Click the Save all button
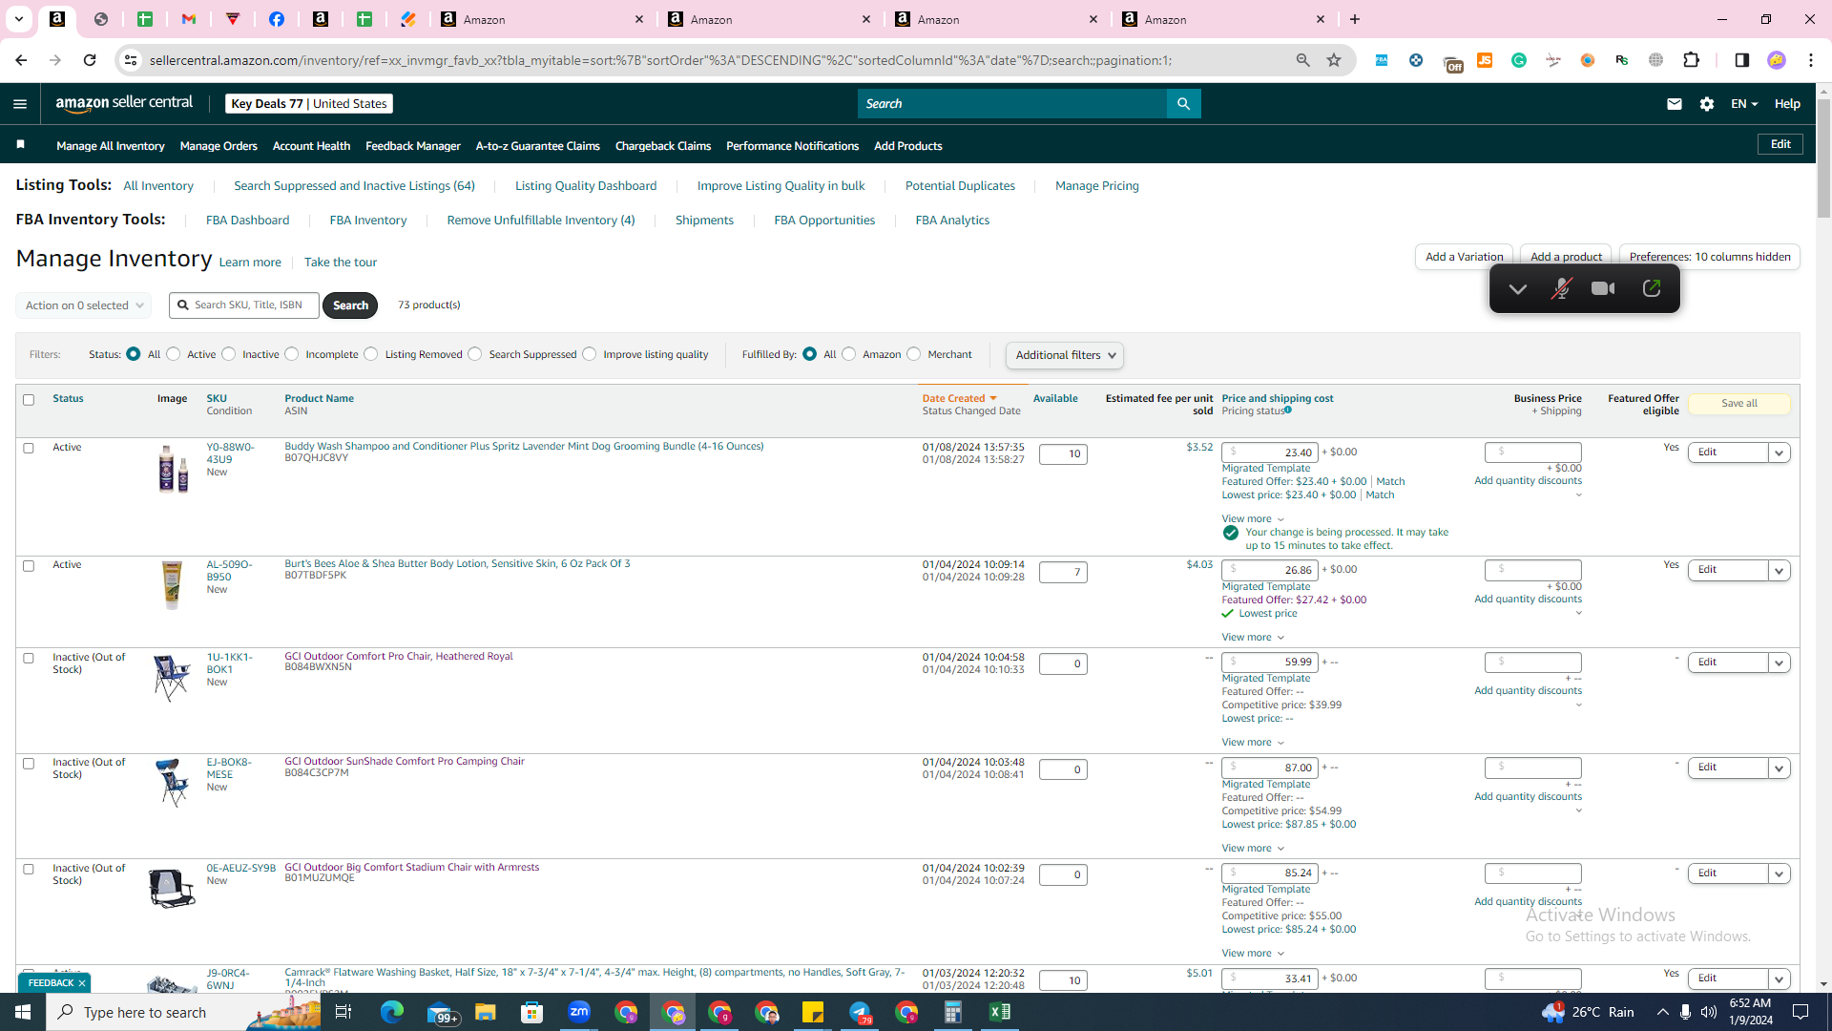The image size is (1832, 1031). (x=1738, y=404)
